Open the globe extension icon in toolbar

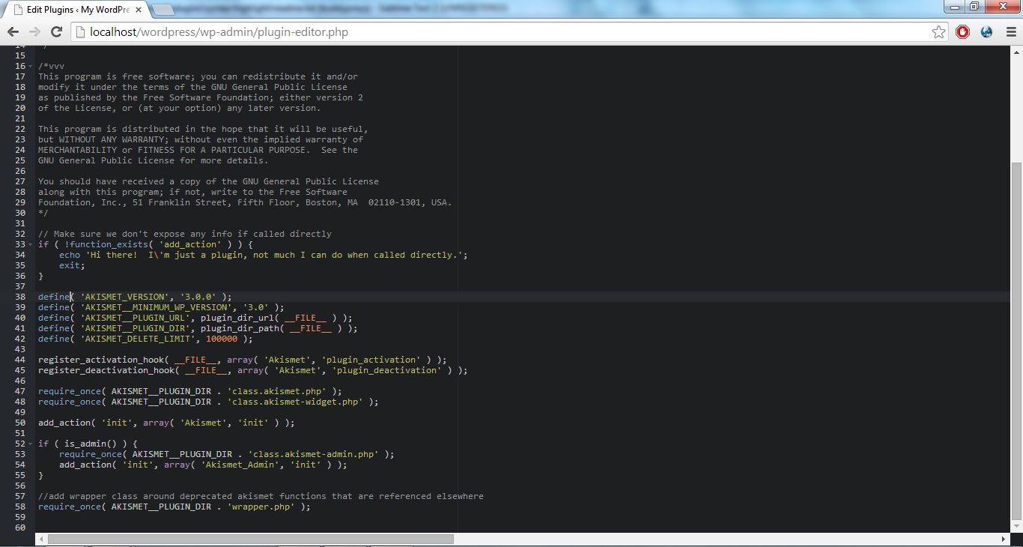986,32
